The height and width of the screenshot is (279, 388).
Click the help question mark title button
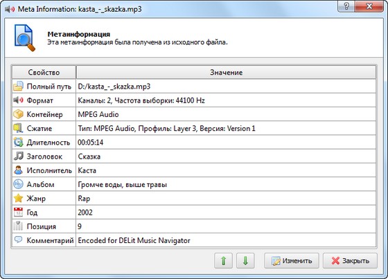pos(346,6)
